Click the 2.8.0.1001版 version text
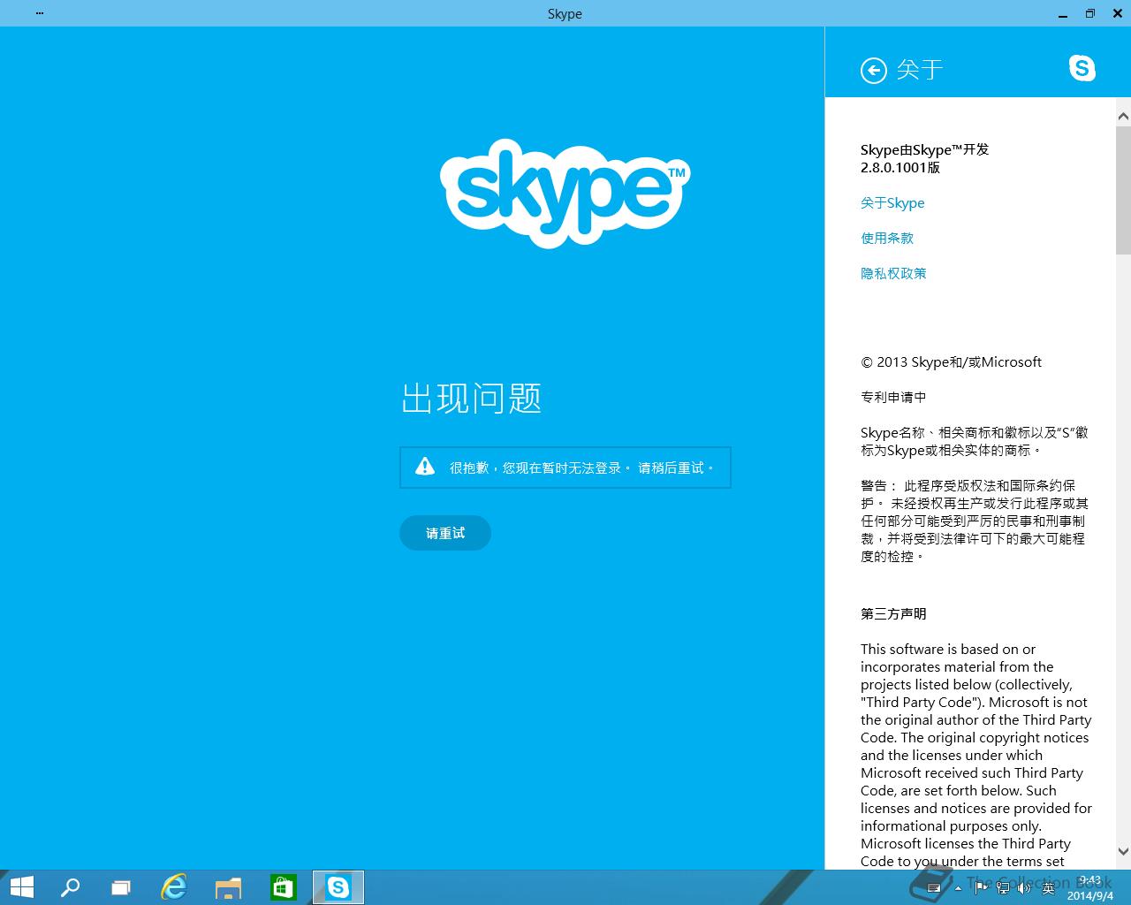Screen dimensions: 1131x905 point(900,168)
